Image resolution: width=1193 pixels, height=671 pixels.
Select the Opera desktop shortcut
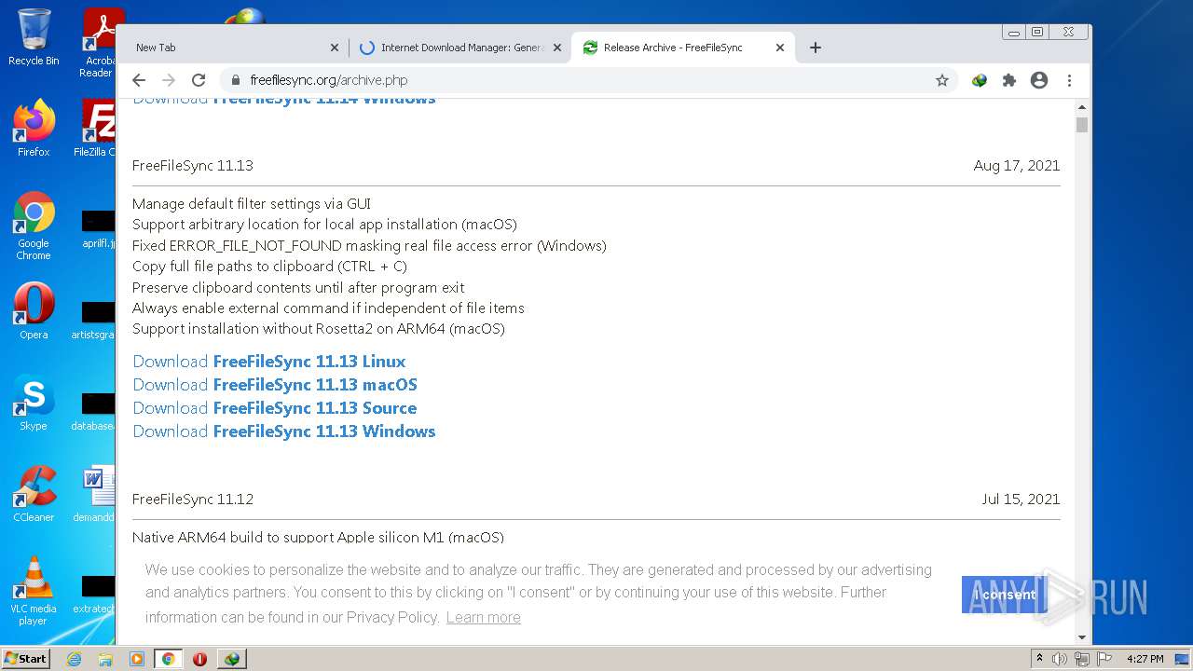pyautogui.click(x=34, y=311)
